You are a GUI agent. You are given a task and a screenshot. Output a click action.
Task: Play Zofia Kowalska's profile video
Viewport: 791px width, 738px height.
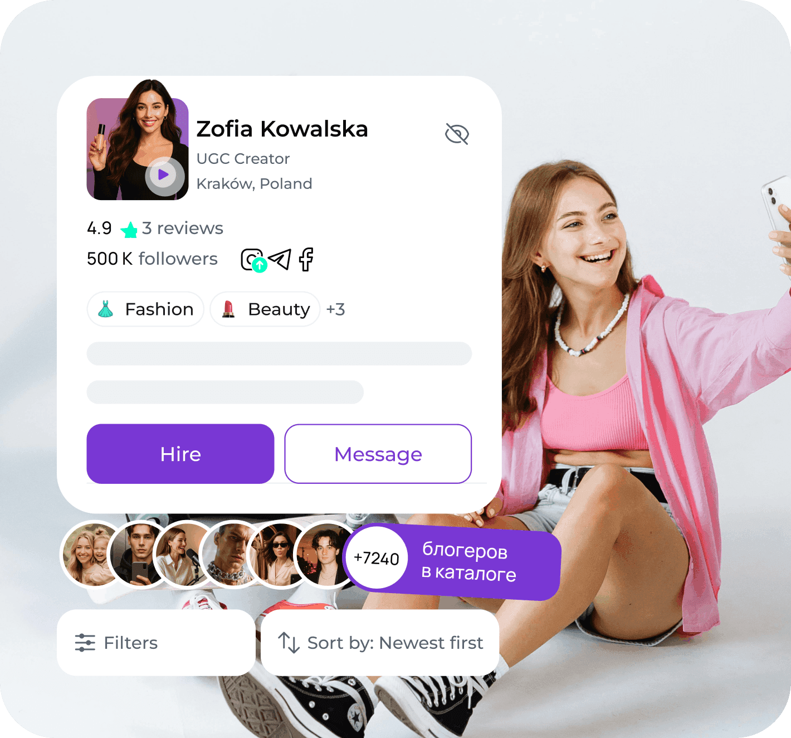click(164, 176)
